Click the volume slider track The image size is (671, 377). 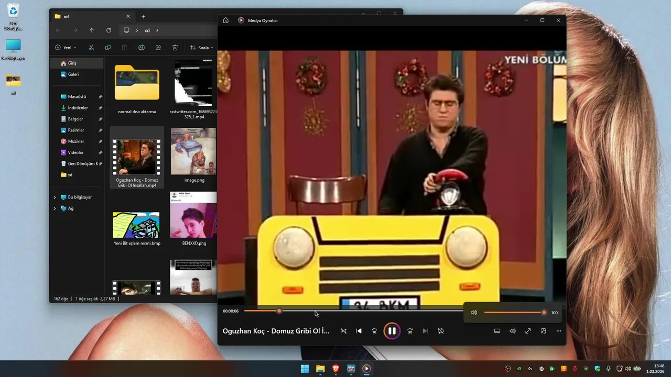tap(514, 313)
